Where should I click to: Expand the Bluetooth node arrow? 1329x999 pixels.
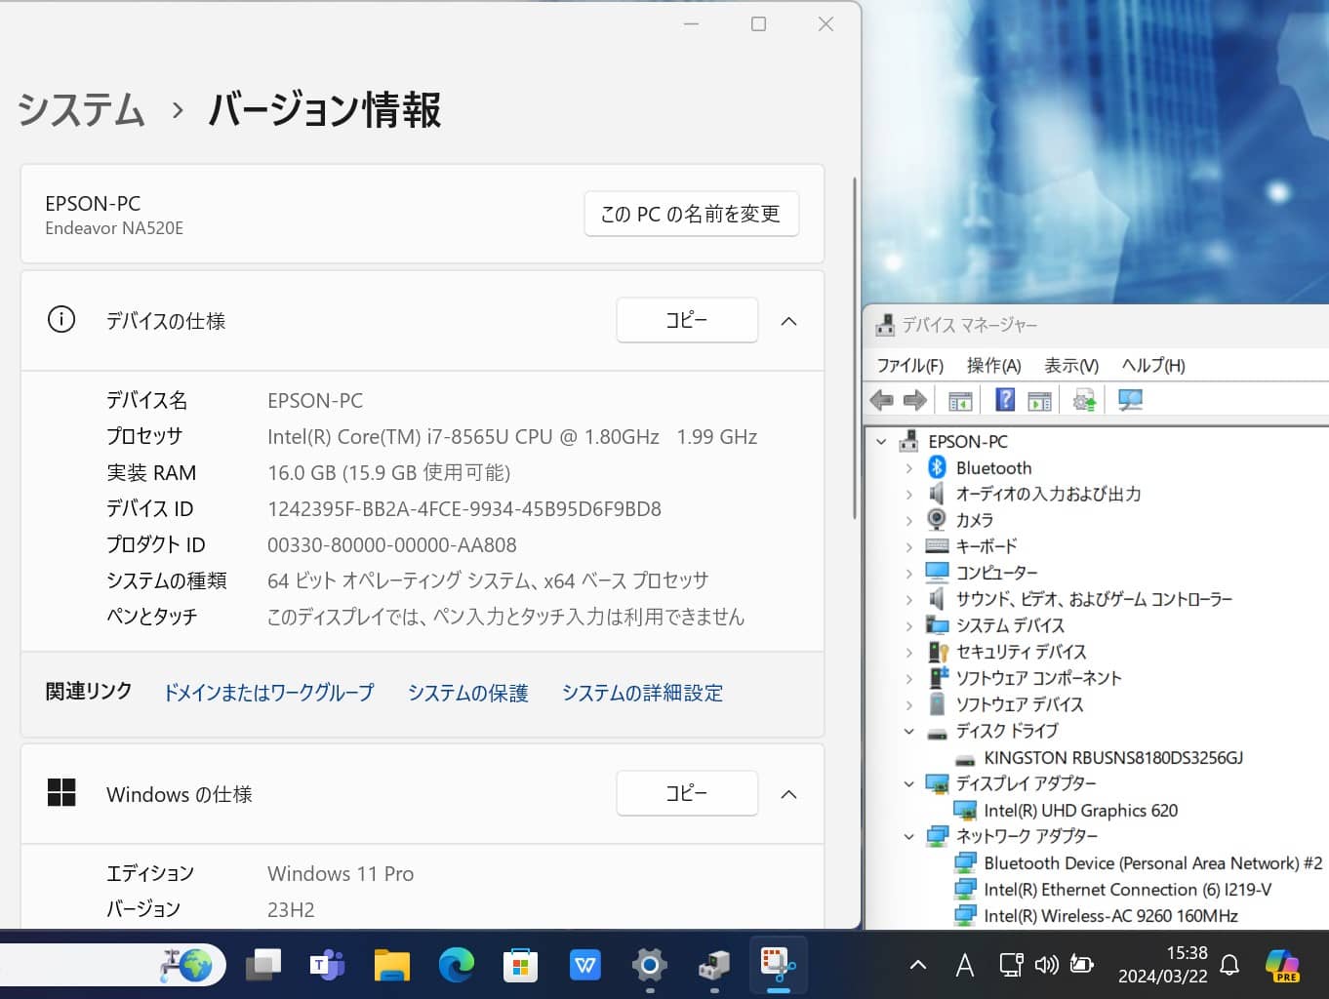click(x=909, y=468)
